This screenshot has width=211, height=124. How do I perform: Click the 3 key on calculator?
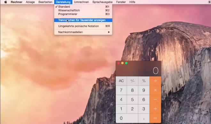pos(144,109)
